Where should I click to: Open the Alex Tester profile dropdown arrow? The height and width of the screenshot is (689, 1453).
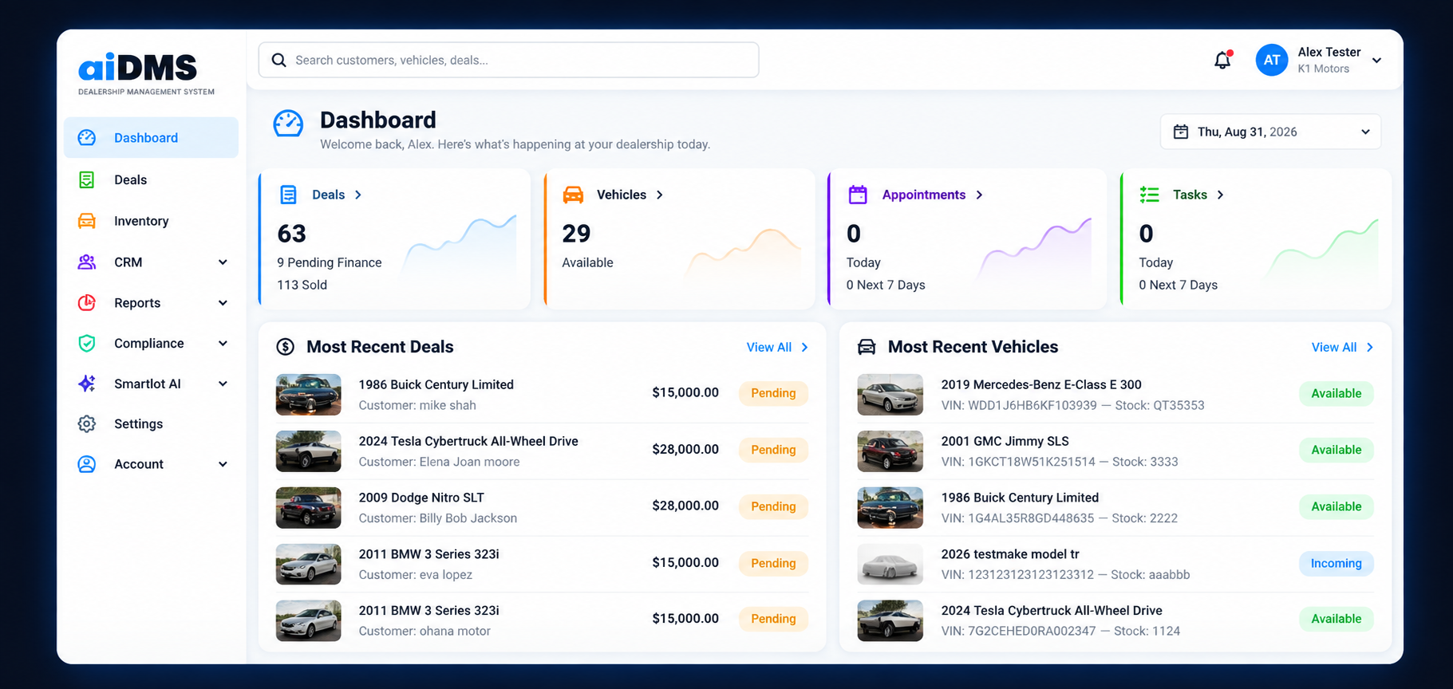(x=1376, y=61)
